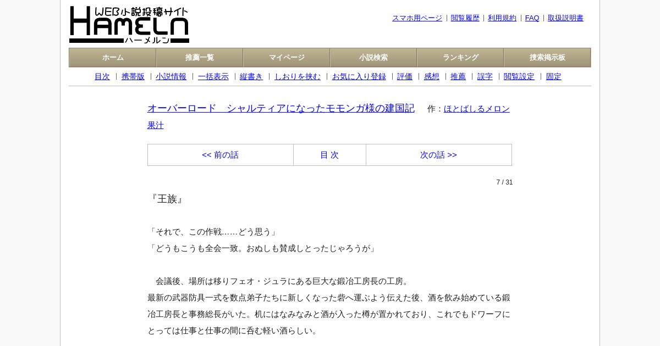Viewport: 660px width, 346px height.
Task: Switch to 携帯版 view
Action: click(133, 77)
